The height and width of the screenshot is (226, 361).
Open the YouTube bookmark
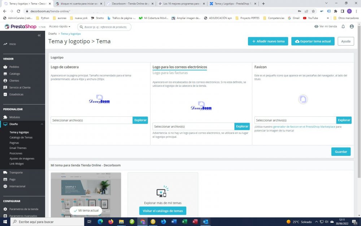coord(310,18)
